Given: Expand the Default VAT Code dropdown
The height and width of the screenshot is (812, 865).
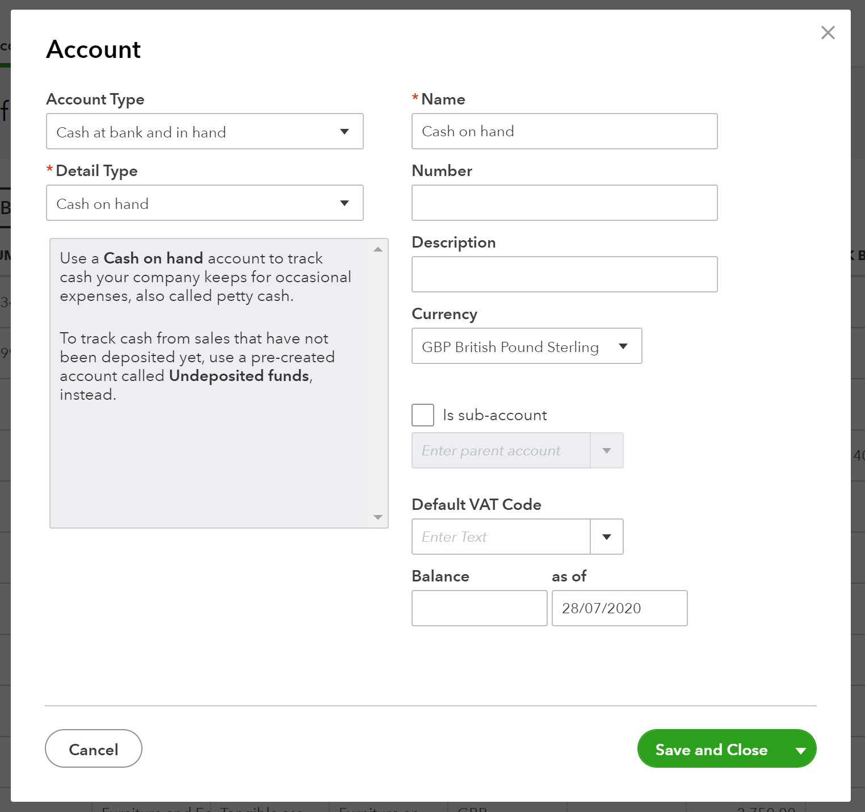Looking at the screenshot, I should 606,537.
